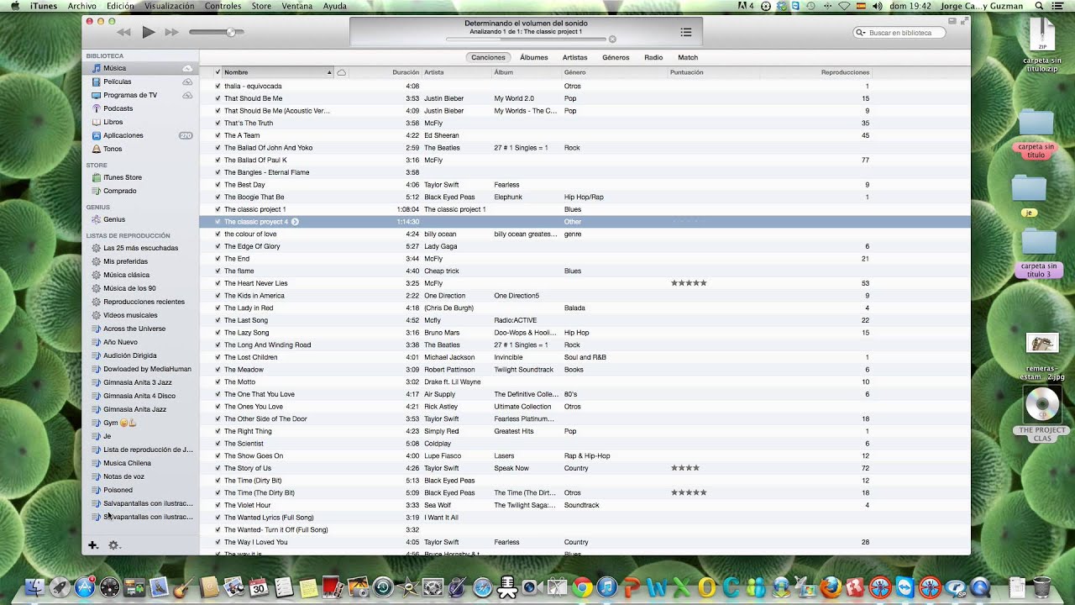1075x605 pixels.
Task: View Comprado purchases in sidebar
Action: point(140,191)
